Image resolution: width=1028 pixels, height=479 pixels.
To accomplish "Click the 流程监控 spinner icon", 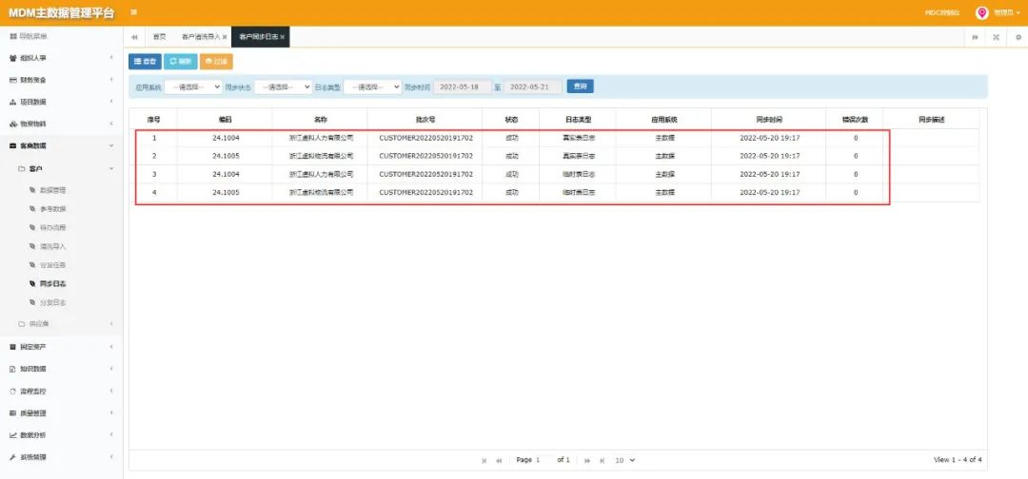I will pos(12,391).
